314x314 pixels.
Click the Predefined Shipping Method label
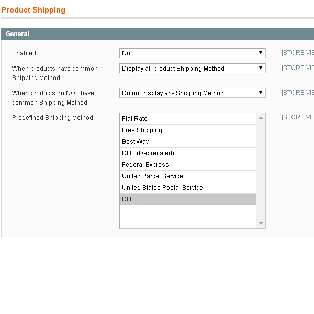tap(52, 118)
